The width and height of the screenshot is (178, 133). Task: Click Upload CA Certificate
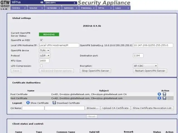point(115,108)
